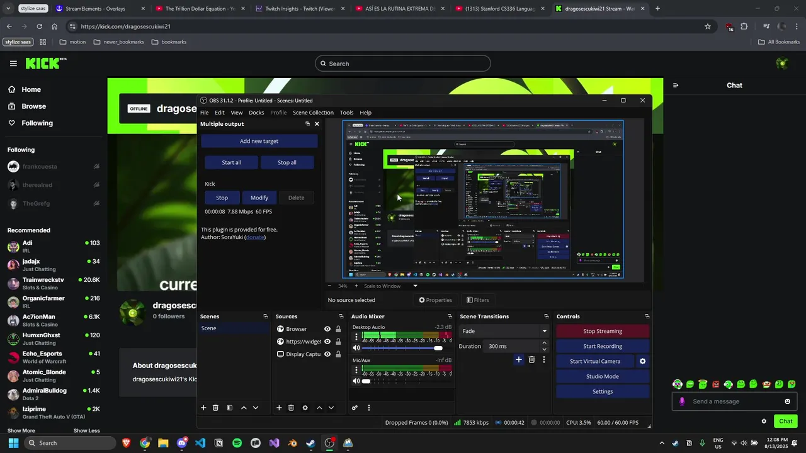
Task: Move source up arrow in Sources panel
Action: click(x=319, y=408)
